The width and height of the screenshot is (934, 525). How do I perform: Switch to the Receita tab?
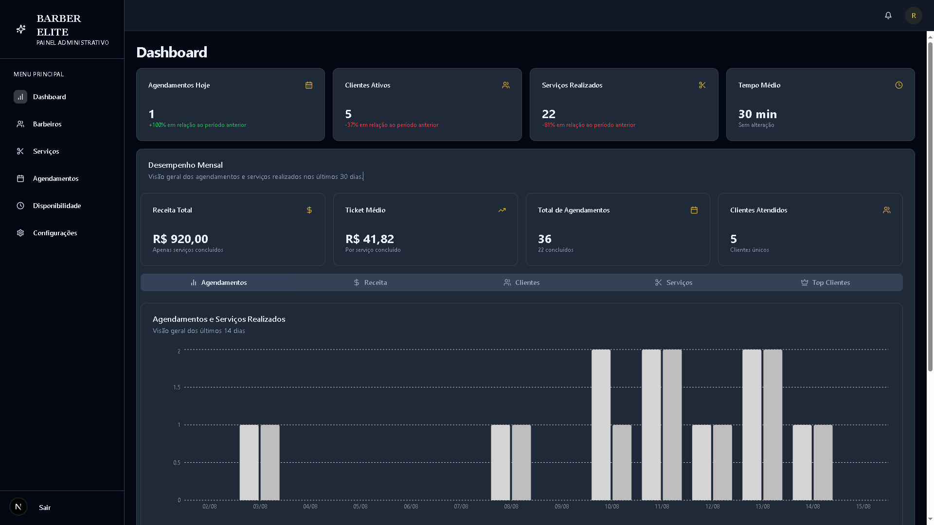370,282
